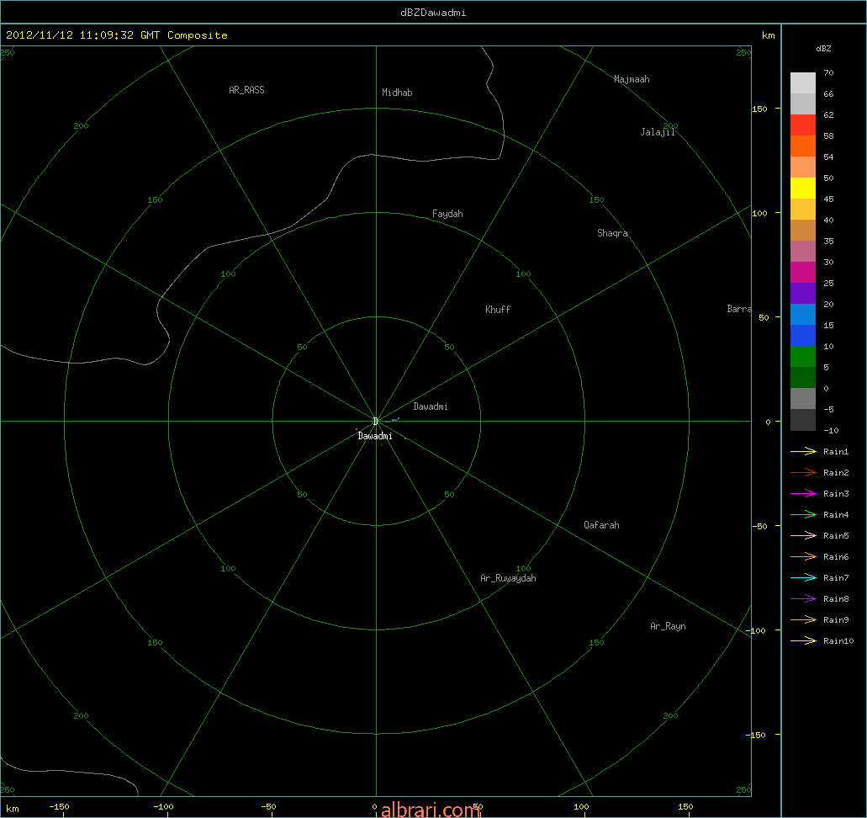The image size is (867, 818).
Task: Click the Rain1 legend label
Action: (836, 452)
